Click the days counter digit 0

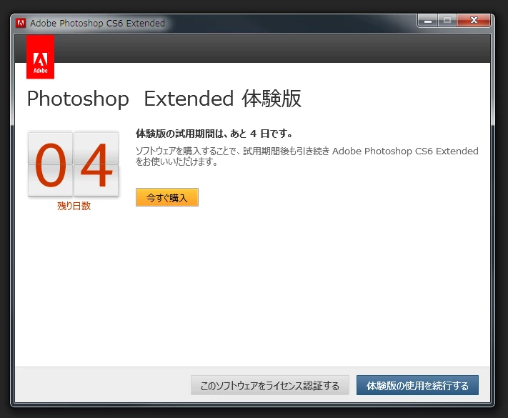[x=50, y=164]
